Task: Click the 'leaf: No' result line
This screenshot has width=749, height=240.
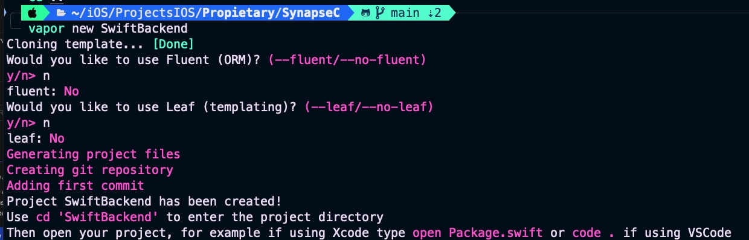Action: coord(36,138)
